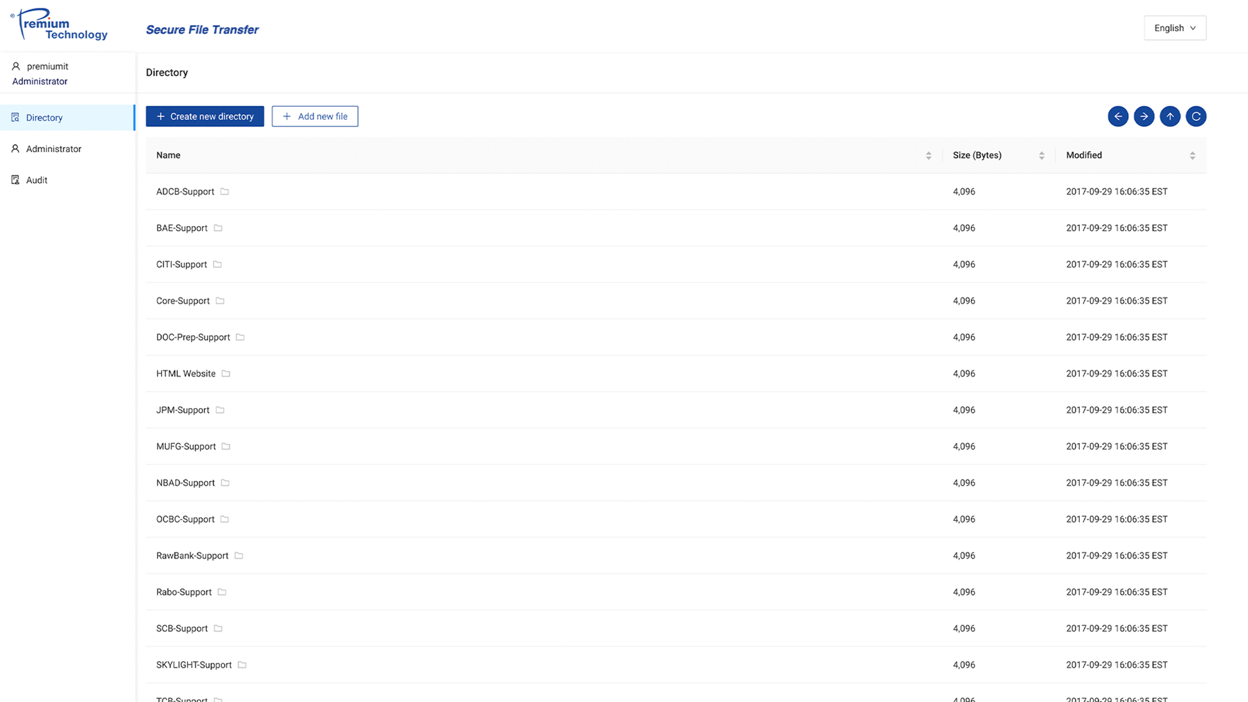The height and width of the screenshot is (702, 1248).
Task: Click the Premium Technology logo
Action: point(59,24)
